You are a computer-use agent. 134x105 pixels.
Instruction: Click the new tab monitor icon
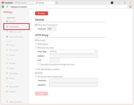57,3
